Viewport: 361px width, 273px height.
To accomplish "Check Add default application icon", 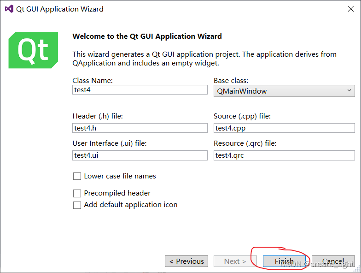I will pos(77,205).
